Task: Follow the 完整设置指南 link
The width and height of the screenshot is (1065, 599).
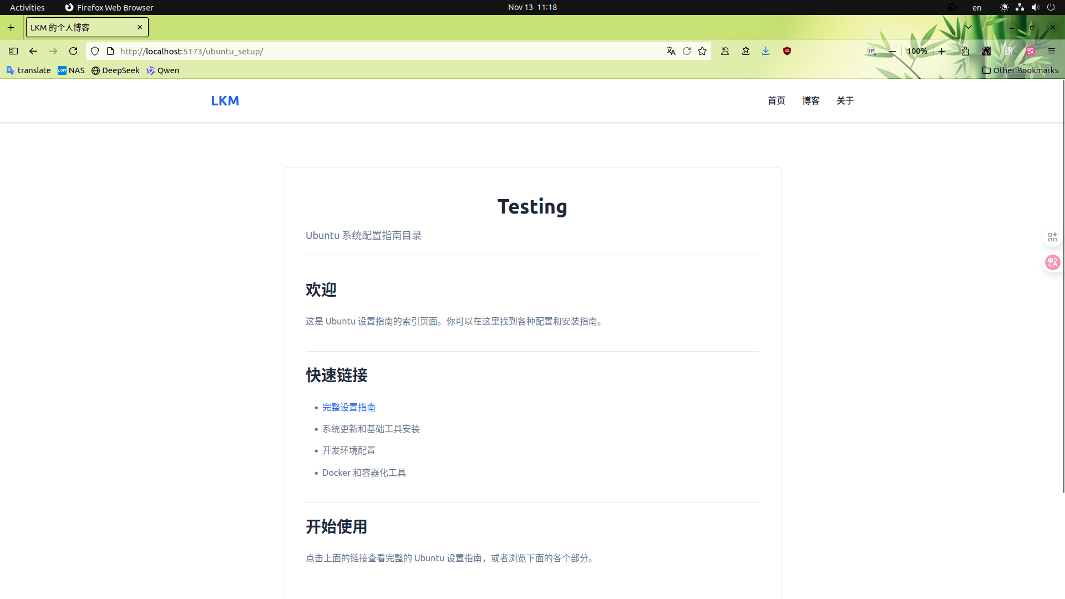Action: click(348, 407)
